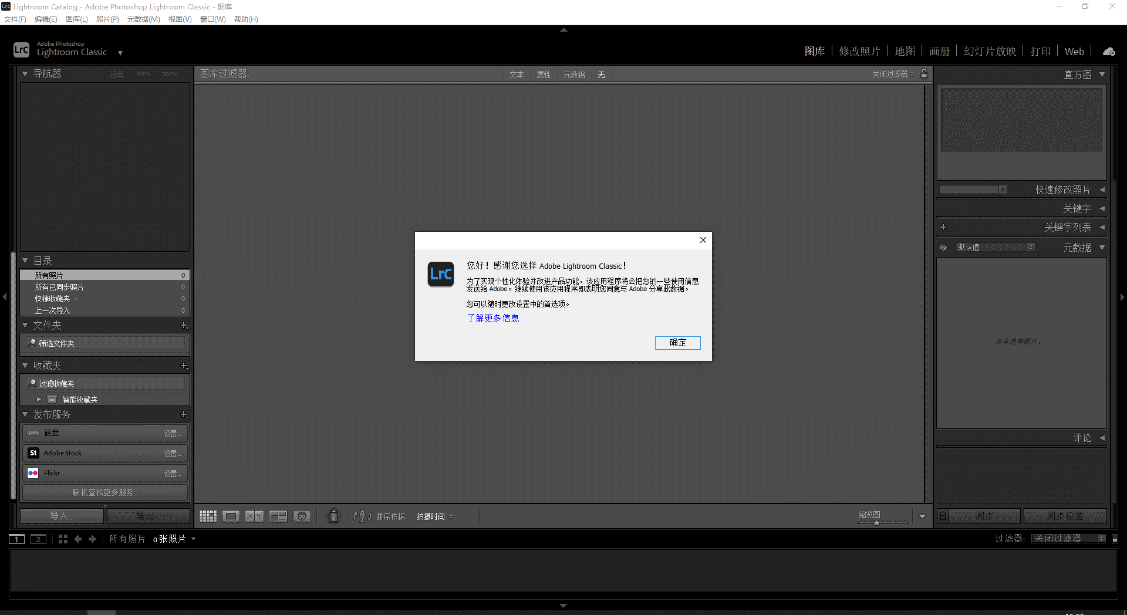Open the 了解更多信息 link
Viewport: 1127px width, 615px height.
coord(493,318)
